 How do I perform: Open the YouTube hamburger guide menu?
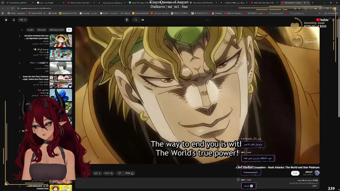point(333,20)
